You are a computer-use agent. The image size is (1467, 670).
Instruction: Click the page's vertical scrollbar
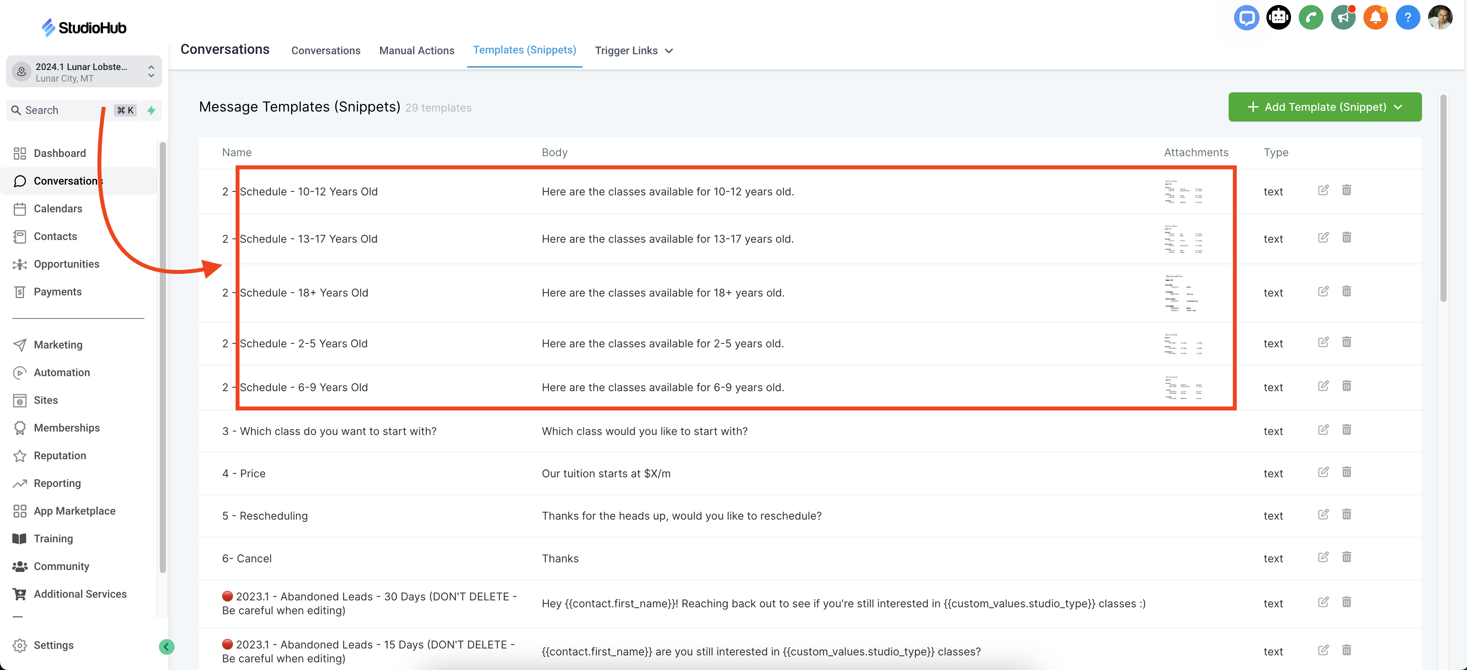pyautogui.click(x=1443, y=199)
